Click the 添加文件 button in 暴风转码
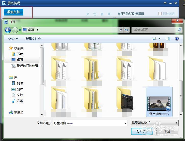This screenshot has width=185, height=141. (x=13, y=12)
